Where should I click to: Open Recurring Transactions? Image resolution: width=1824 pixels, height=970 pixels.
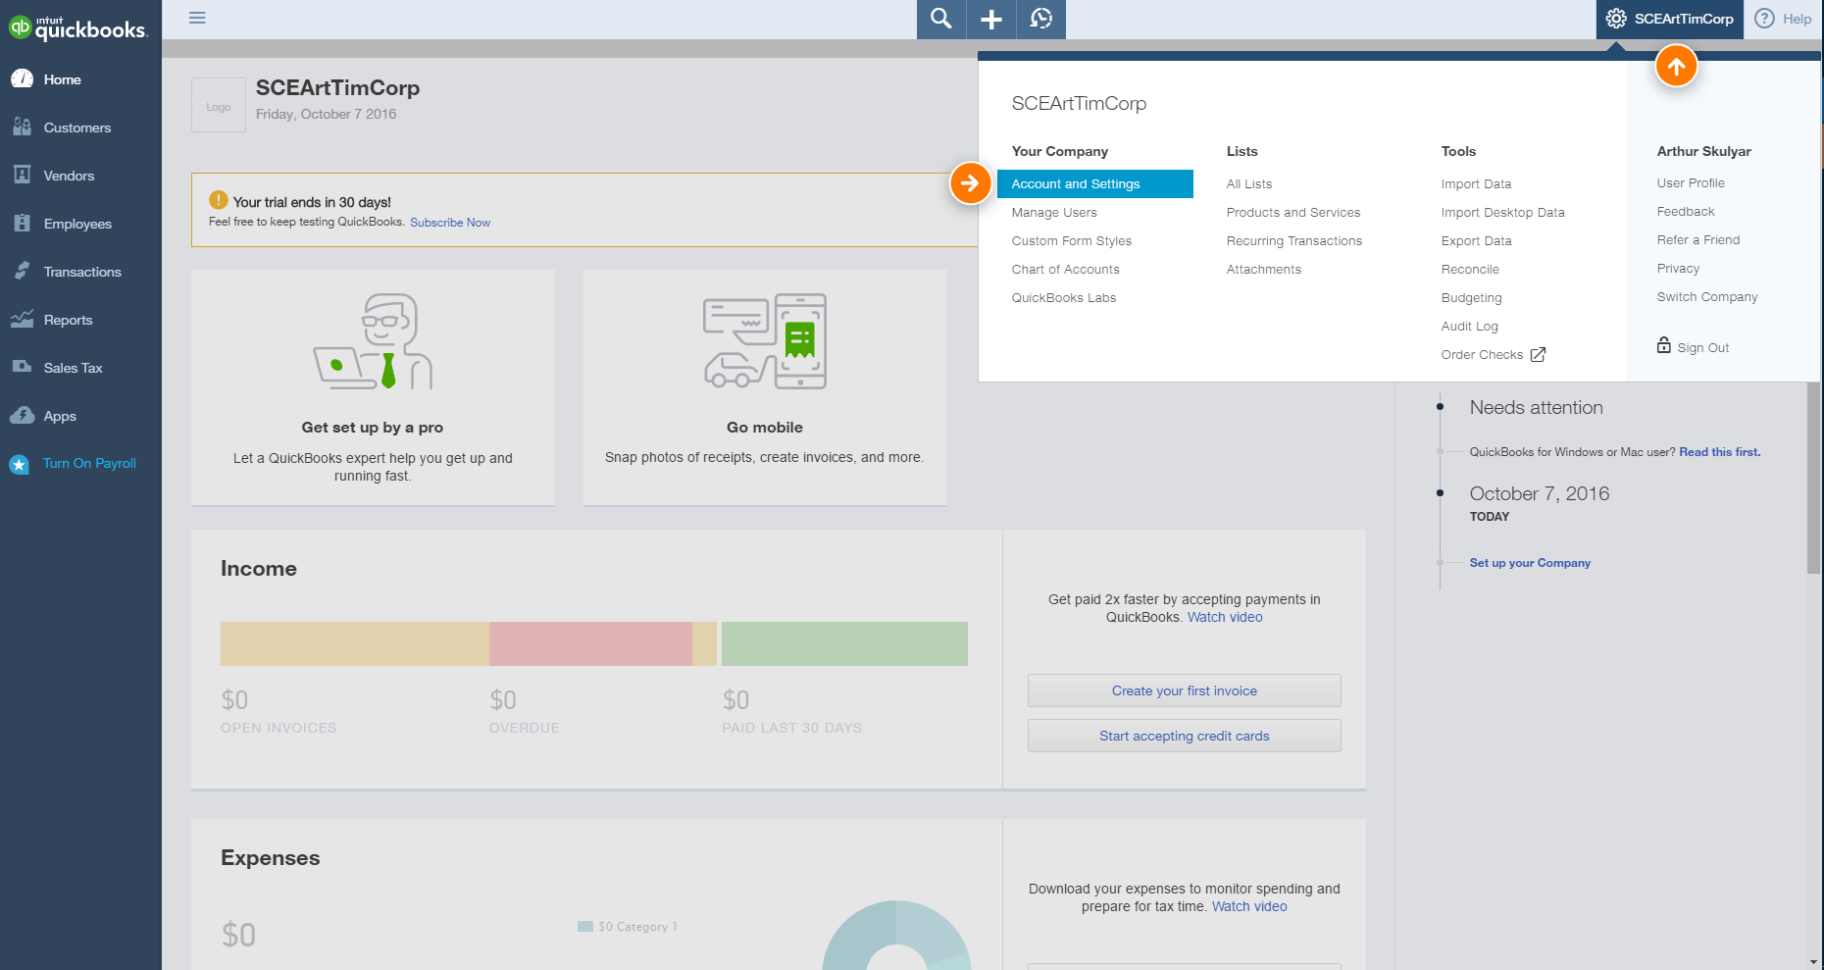click(x=1294, y=240)
